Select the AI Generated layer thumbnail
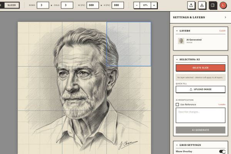 pyautogui.click(x=181, y=41)
